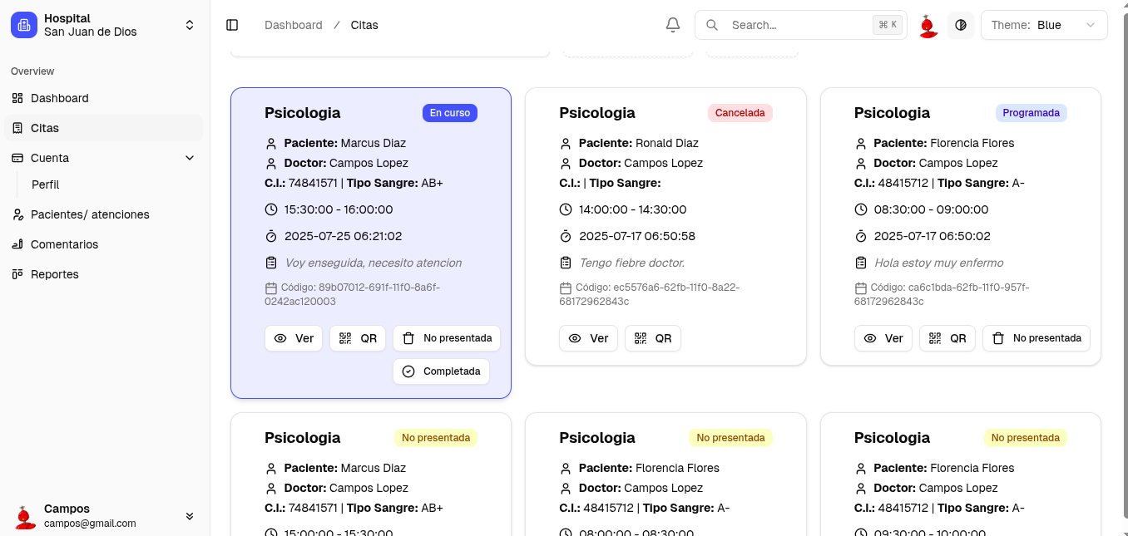Open the notifications bell

coord(673,25)
